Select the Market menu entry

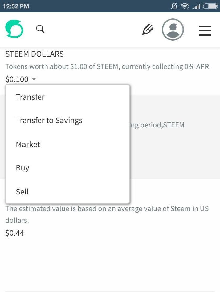28,144
